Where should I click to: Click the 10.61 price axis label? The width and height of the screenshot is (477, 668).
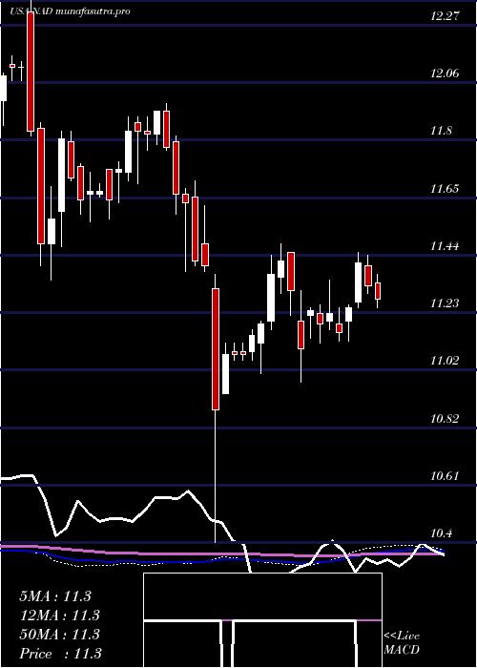click(x=446, y=476)
